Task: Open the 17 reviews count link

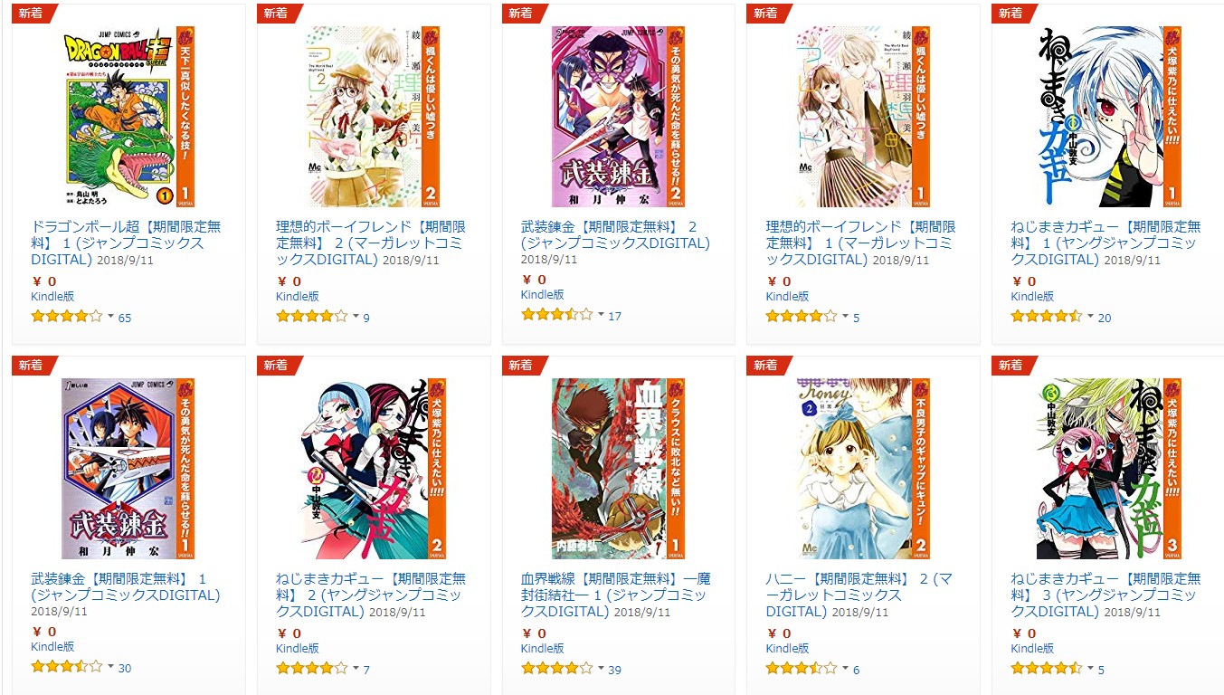Action: tap(614, 316)
